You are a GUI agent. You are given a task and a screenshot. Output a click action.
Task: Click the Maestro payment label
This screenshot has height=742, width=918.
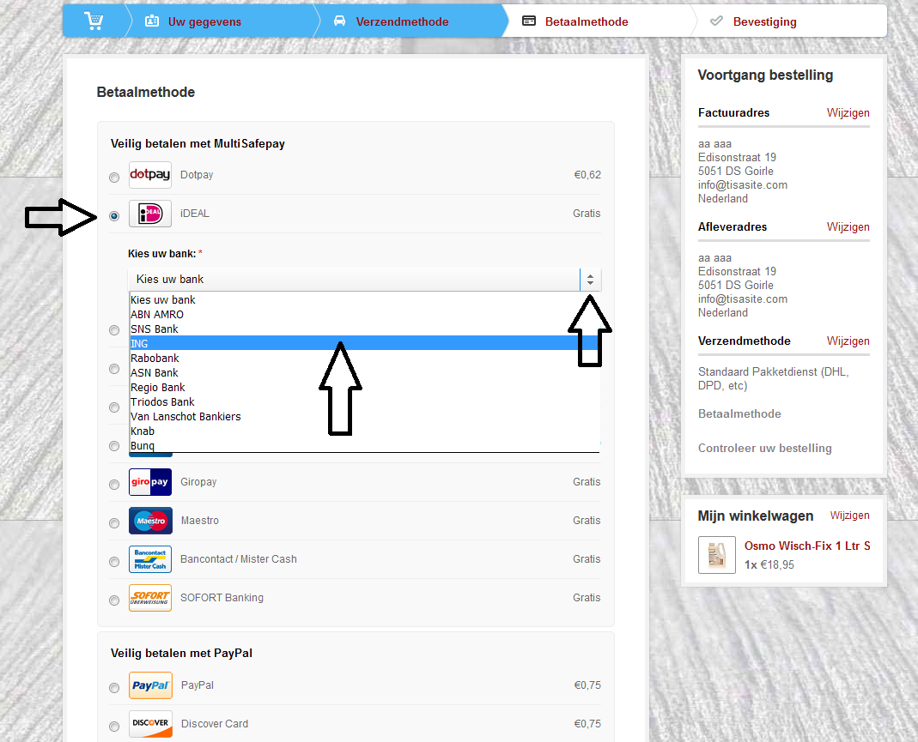199,521
